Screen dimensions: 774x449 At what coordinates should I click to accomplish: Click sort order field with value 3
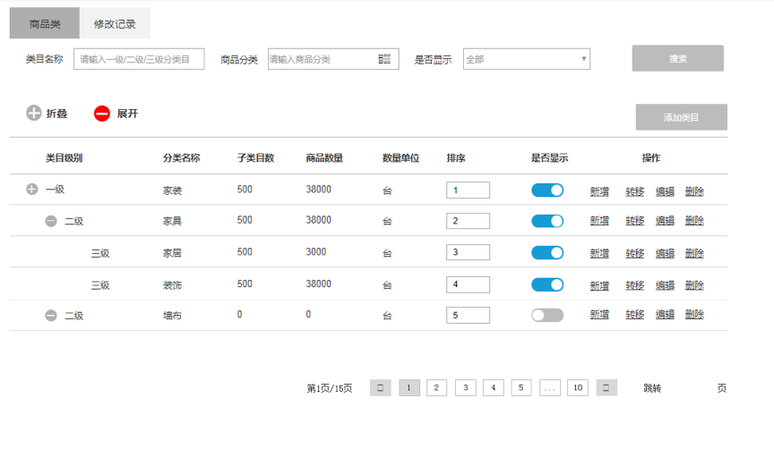pyautogui.click(x=468, y=252)
